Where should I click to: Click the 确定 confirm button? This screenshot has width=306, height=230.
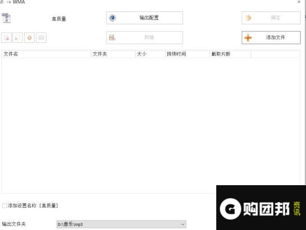pyautogui.click(x=271, y=18)
